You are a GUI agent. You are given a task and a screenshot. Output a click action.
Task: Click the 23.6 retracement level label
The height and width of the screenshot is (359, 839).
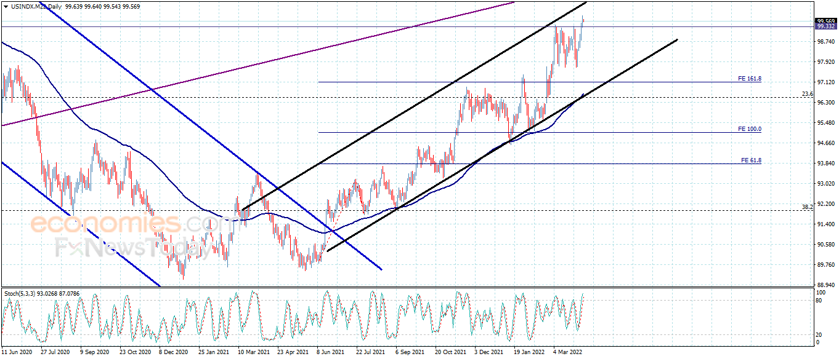pos(807,94)
